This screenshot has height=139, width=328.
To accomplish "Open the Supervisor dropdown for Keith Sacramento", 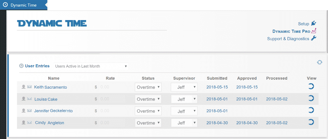I will [184, 87].
